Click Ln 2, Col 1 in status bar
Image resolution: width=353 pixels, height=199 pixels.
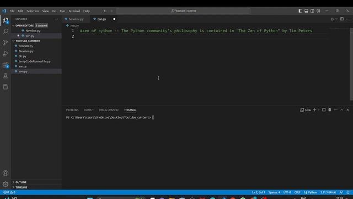[x=258, y=192]
